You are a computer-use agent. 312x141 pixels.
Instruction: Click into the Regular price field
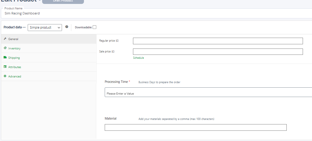pos(218,41)
